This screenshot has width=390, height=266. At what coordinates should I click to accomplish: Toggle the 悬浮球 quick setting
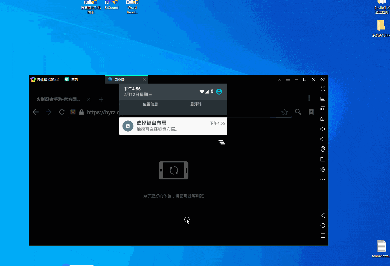[x=196, y=104]
